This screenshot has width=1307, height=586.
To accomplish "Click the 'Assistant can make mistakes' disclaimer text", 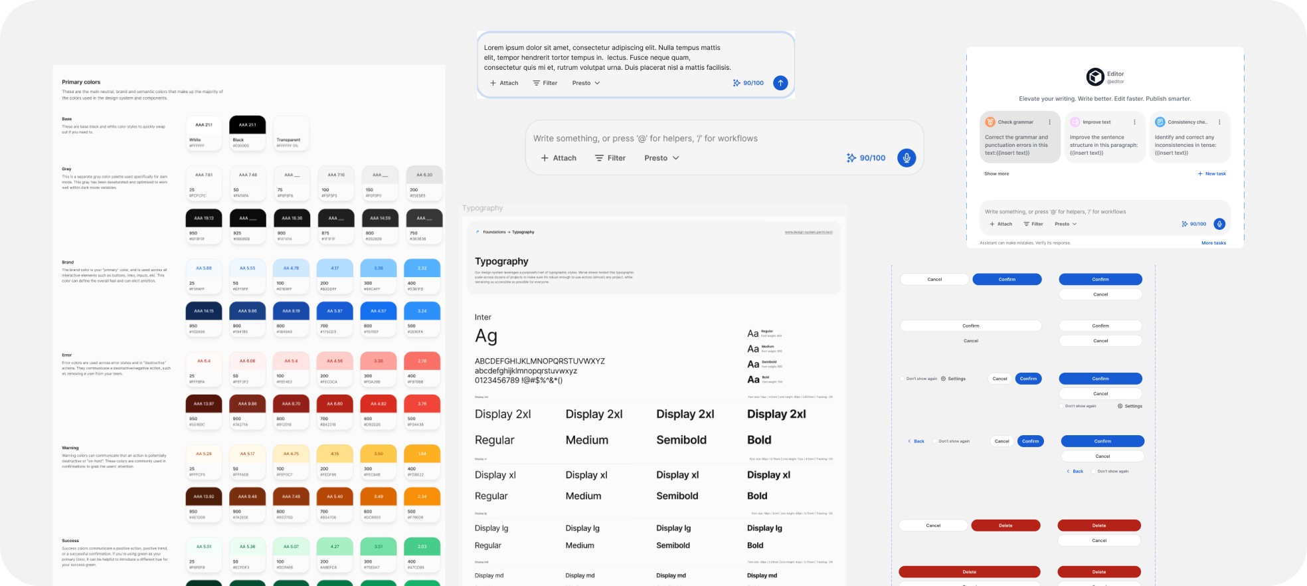I will [1025, 243].
